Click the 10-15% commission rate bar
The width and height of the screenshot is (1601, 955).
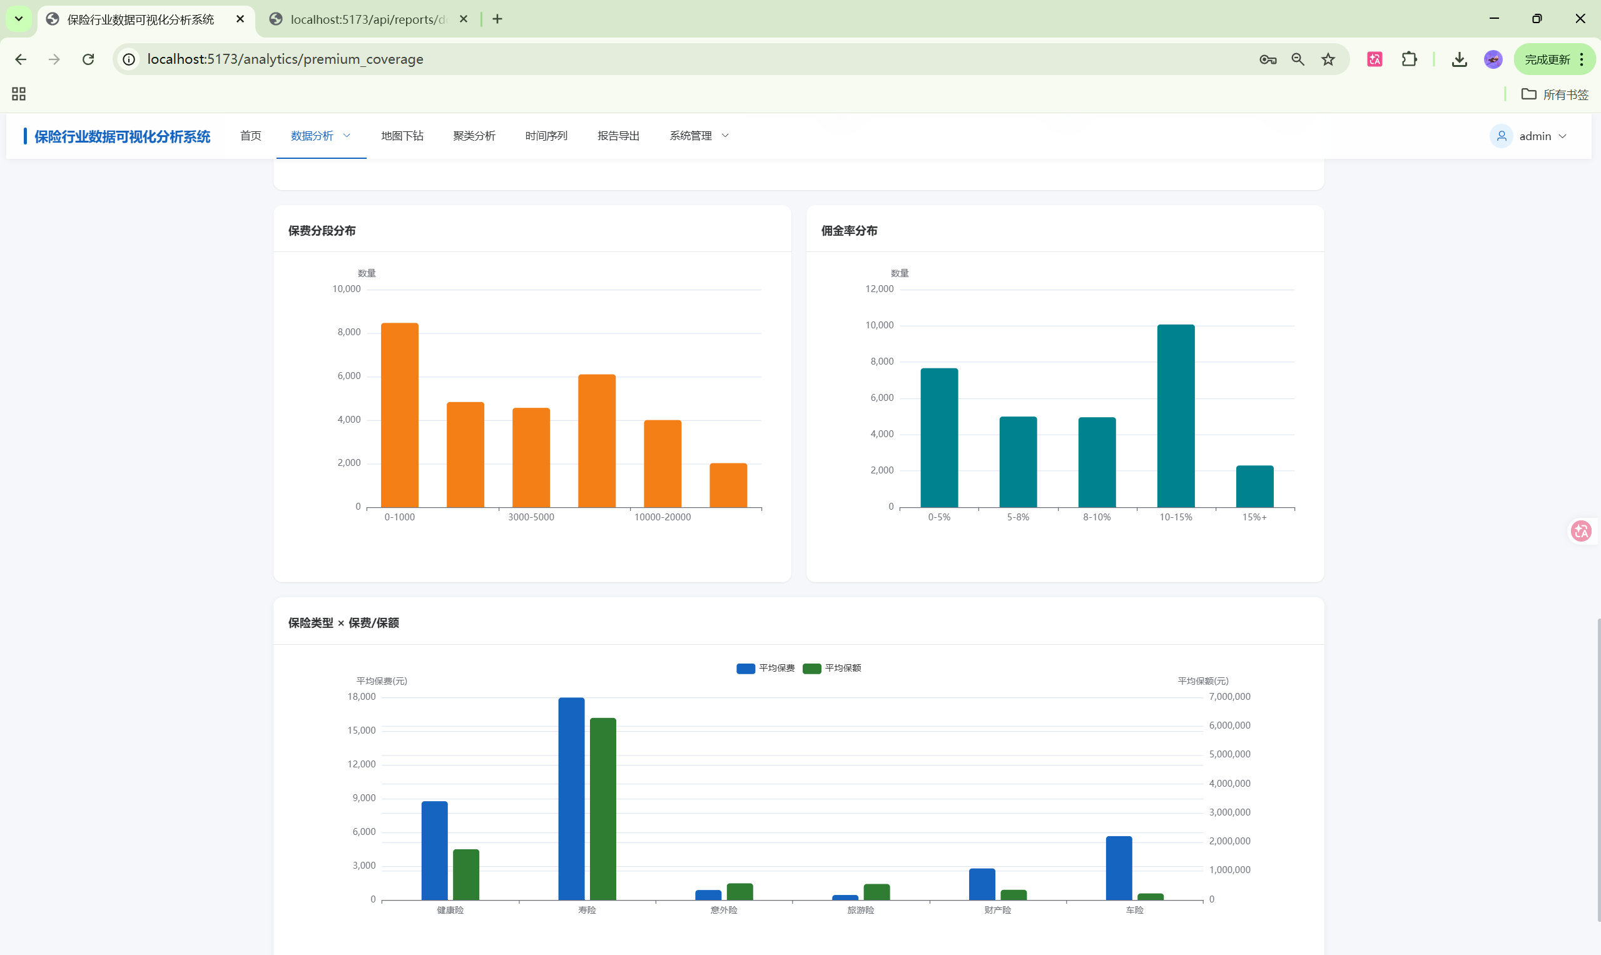1176,416
